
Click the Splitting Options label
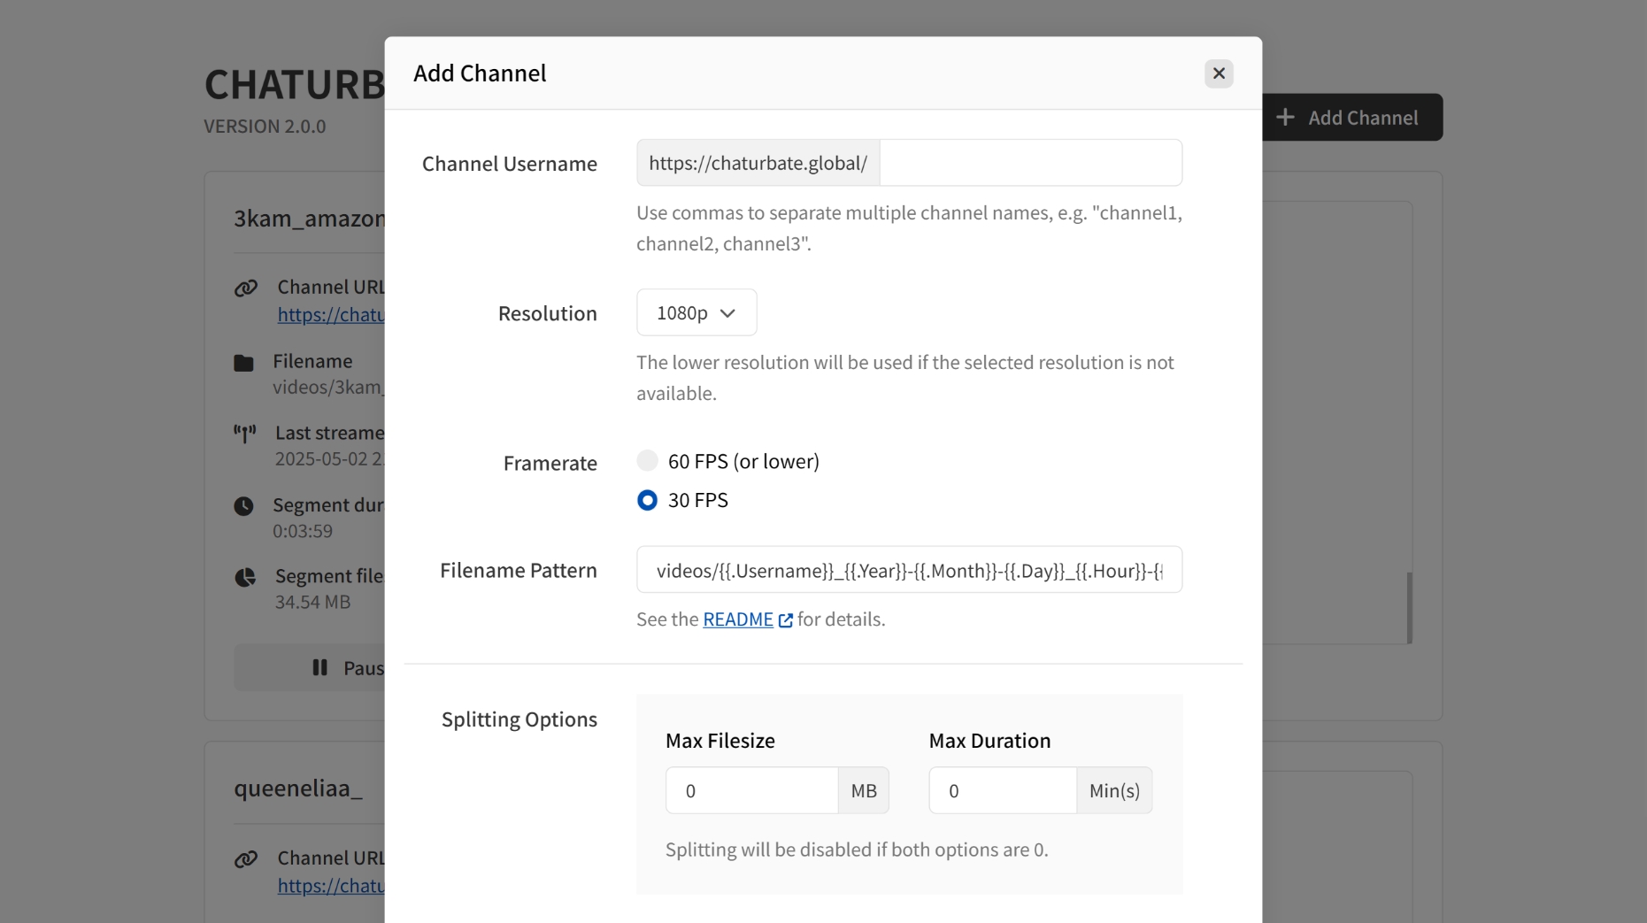tap(519, 719)
